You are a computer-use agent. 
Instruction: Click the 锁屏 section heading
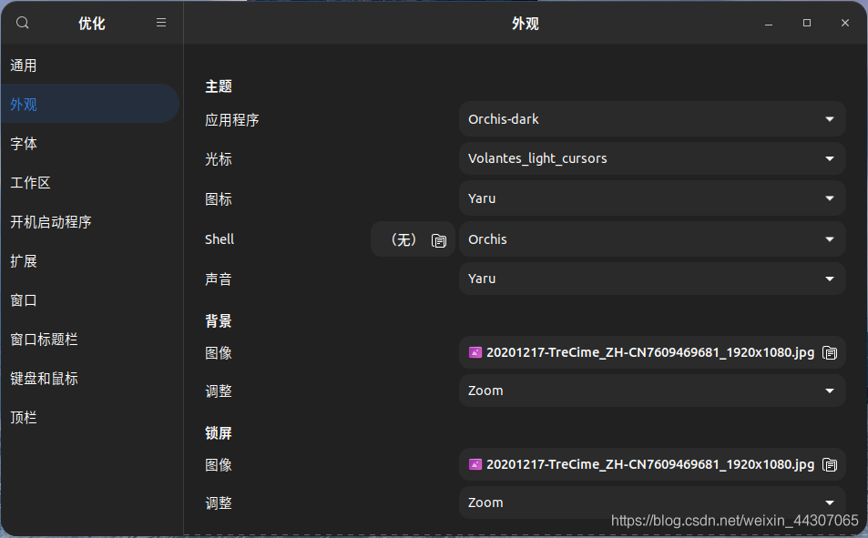pos(218,432)
